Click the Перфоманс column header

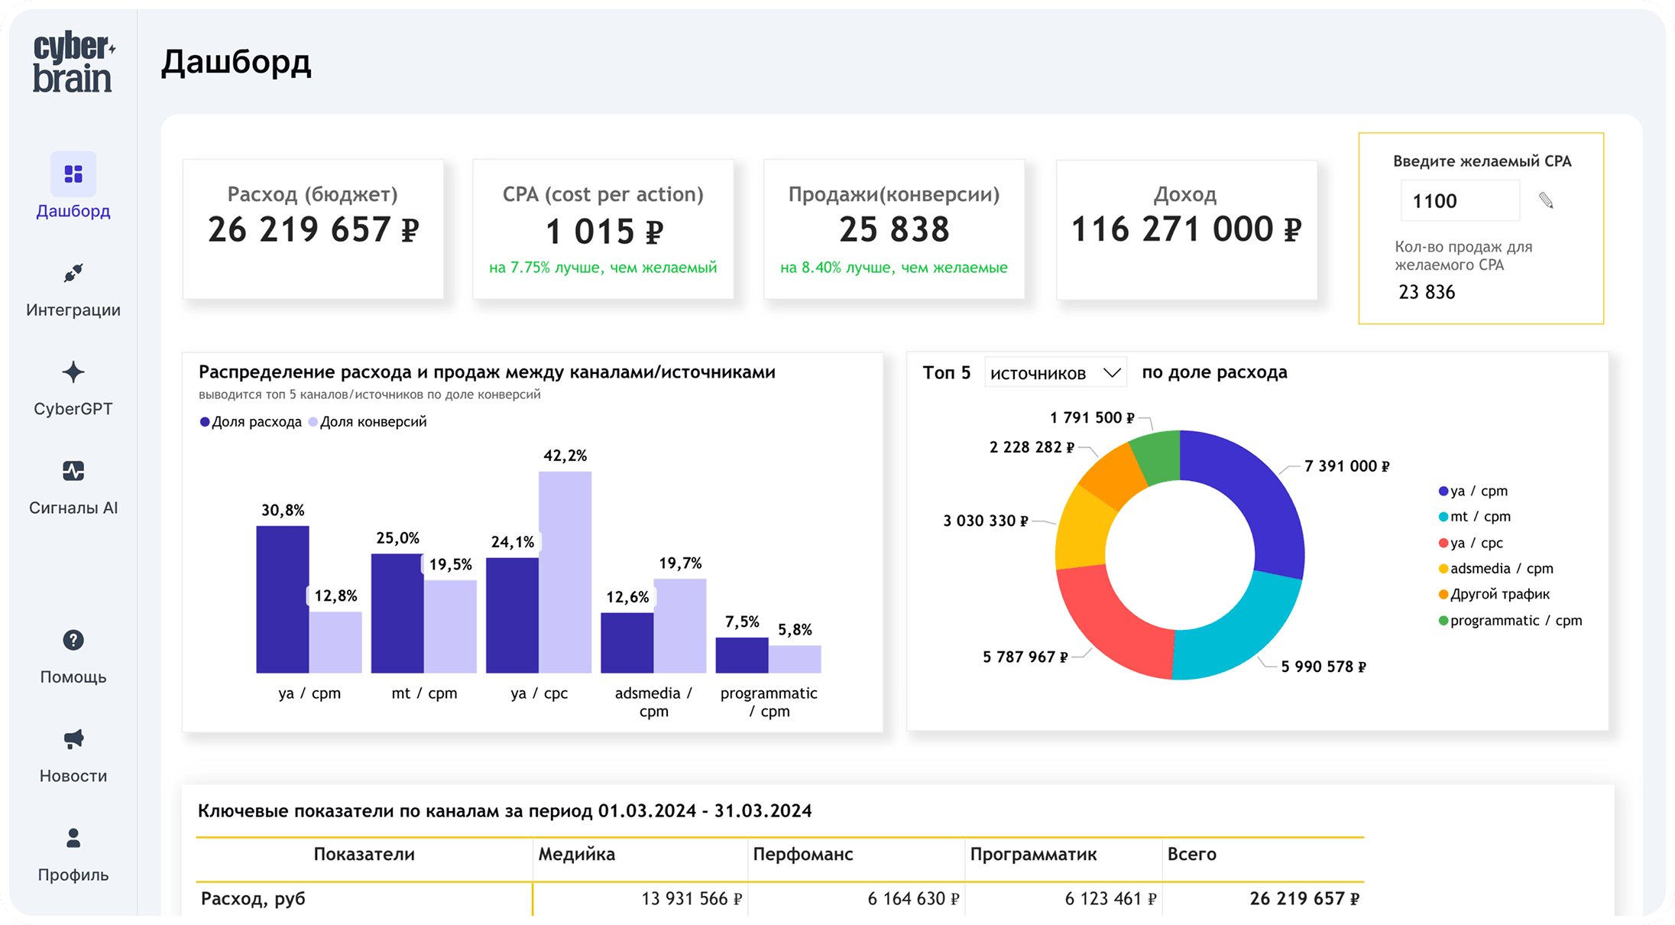pos(802,855)
